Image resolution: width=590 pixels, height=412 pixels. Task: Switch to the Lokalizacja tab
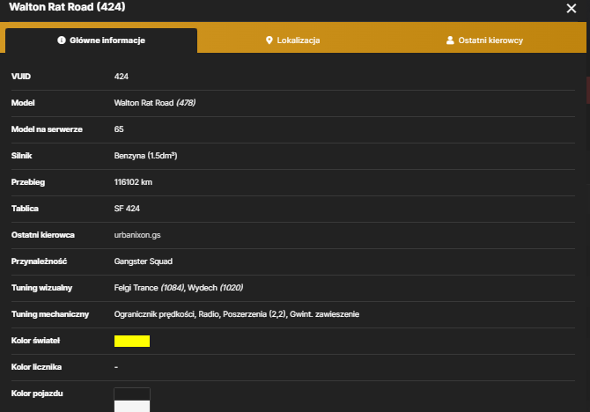292,40
